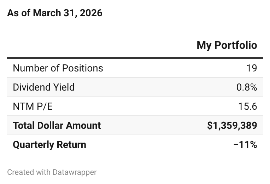Image resolution: width=270 pixels, height=184 pixels.
Task: Click the value 19 in positions row
Action: pos(252,68)
